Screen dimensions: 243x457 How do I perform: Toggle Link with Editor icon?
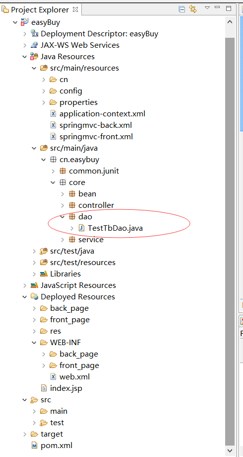pyautogui.click(x=193, y=9)
